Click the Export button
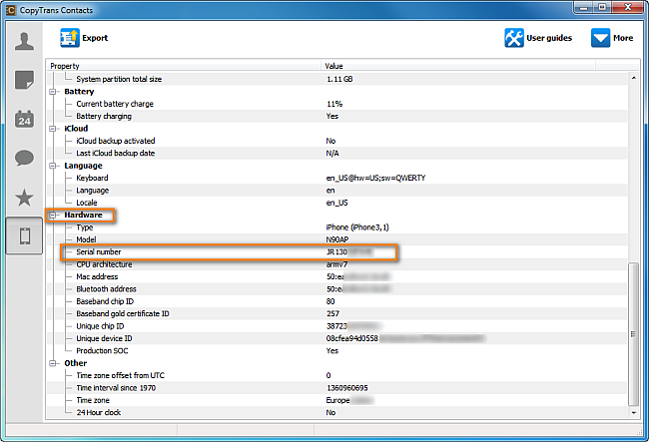This screenshot has width=649, height=442. point(84,38)
